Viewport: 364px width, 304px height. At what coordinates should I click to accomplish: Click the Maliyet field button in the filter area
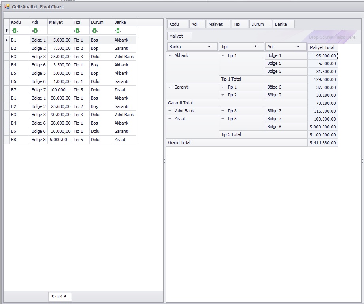[x=179, y=36]
